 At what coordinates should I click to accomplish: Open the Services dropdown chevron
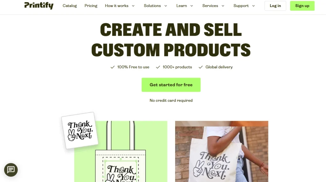[x=223, y=6]
